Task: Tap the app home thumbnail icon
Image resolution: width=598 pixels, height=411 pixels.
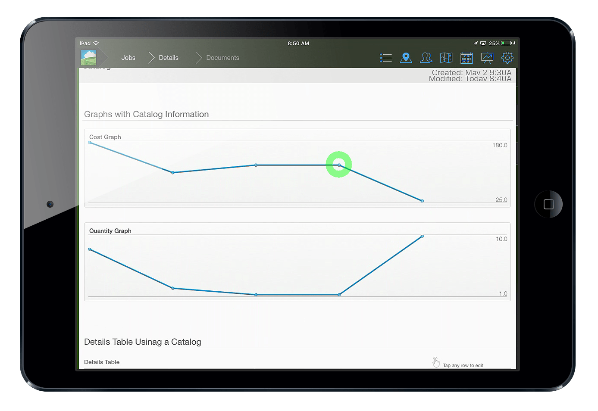Action: [x=88, y=58]
